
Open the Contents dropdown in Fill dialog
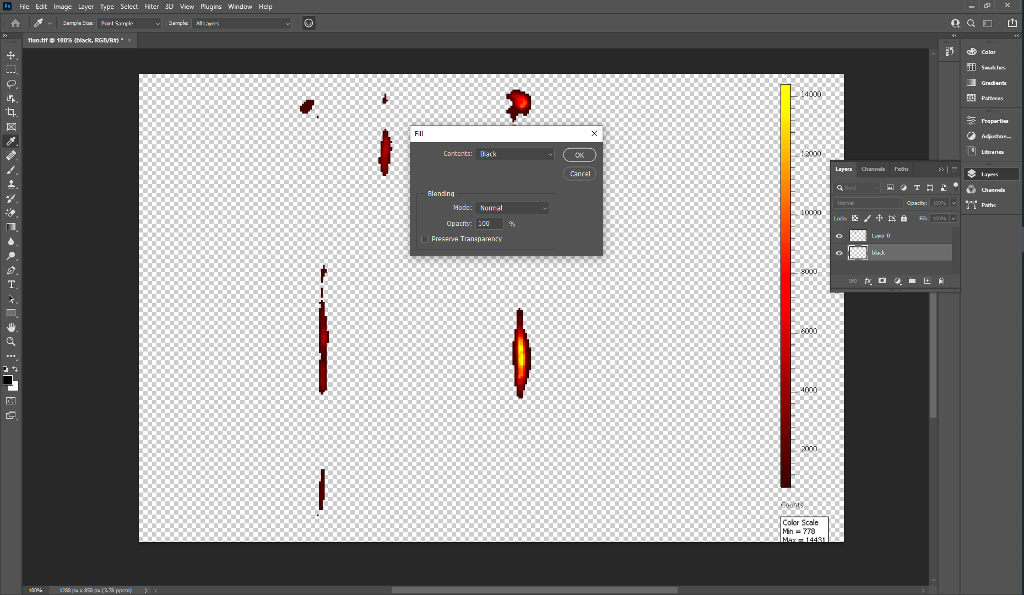[x=514, y=154]
